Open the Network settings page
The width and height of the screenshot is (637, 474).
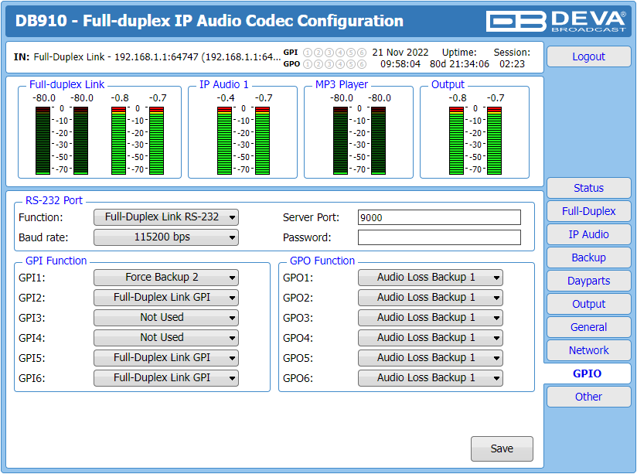click(588, 350)
